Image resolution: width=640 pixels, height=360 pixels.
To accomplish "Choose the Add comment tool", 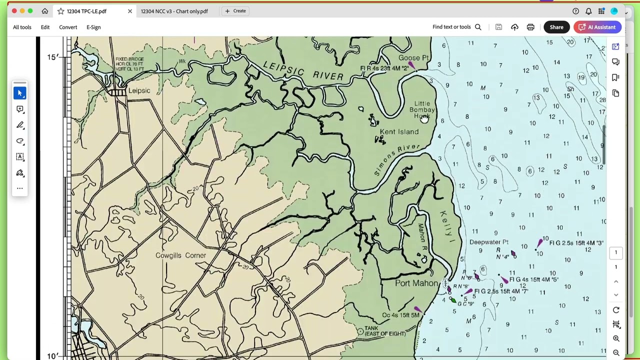I will point(20,109).
